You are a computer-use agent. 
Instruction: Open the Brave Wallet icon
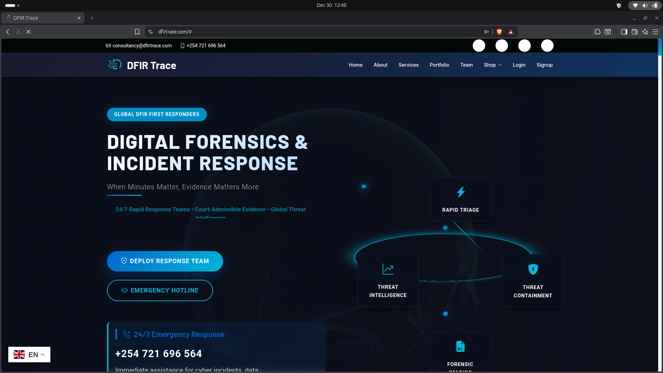point(635,31)
